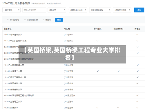Click the 所在地 column header
Viewport: 145px width, 109px height.
(x=67, y=29)
